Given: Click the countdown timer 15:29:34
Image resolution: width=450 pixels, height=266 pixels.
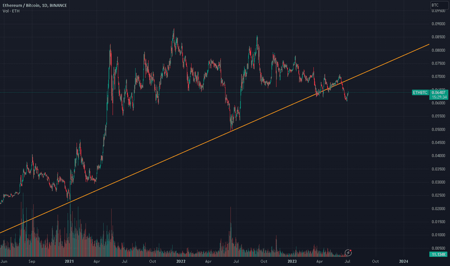Looking at the screenshot, I should point(439,97).
